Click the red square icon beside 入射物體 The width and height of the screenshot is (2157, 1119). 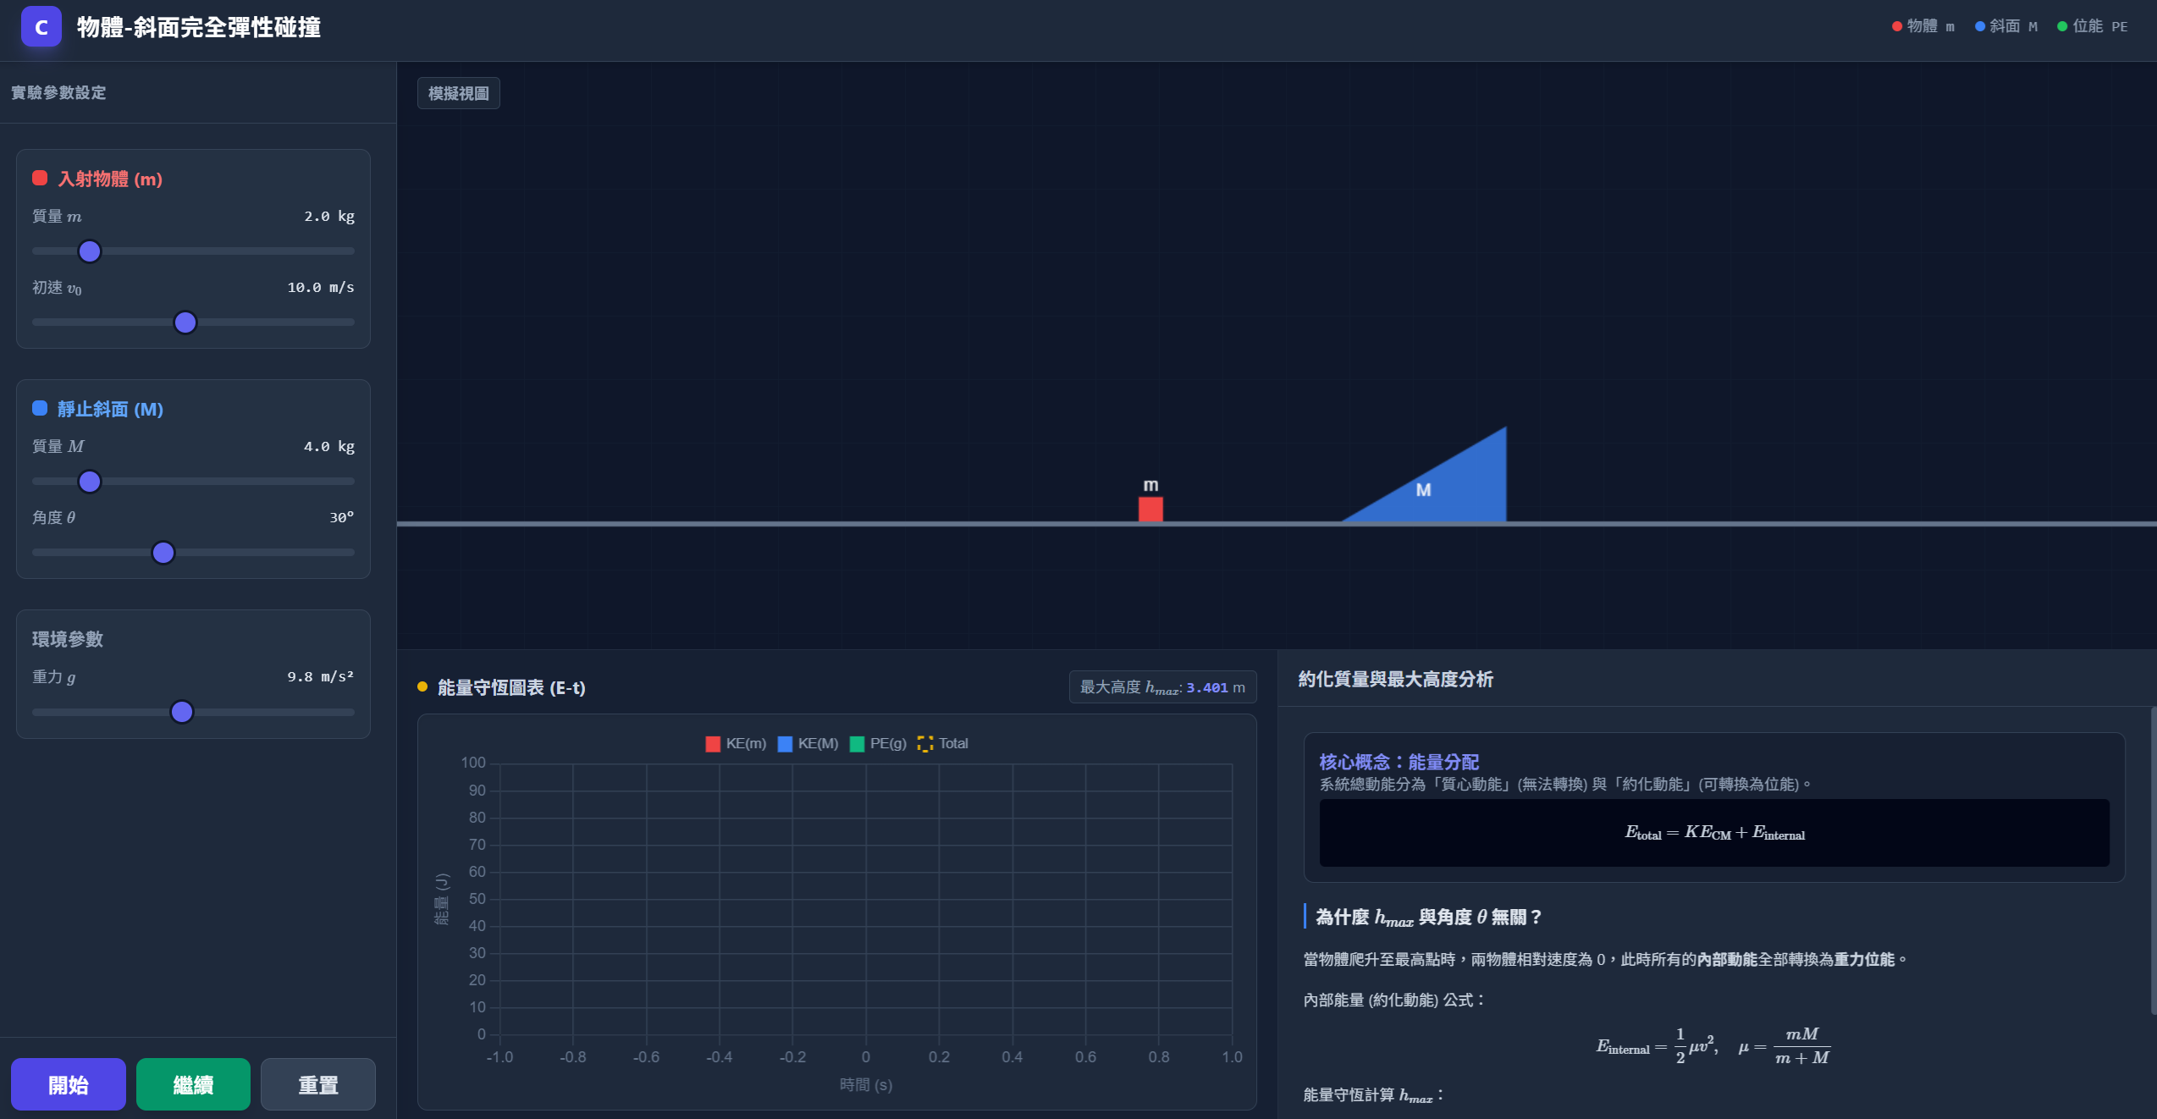click(x=40, y=178)
